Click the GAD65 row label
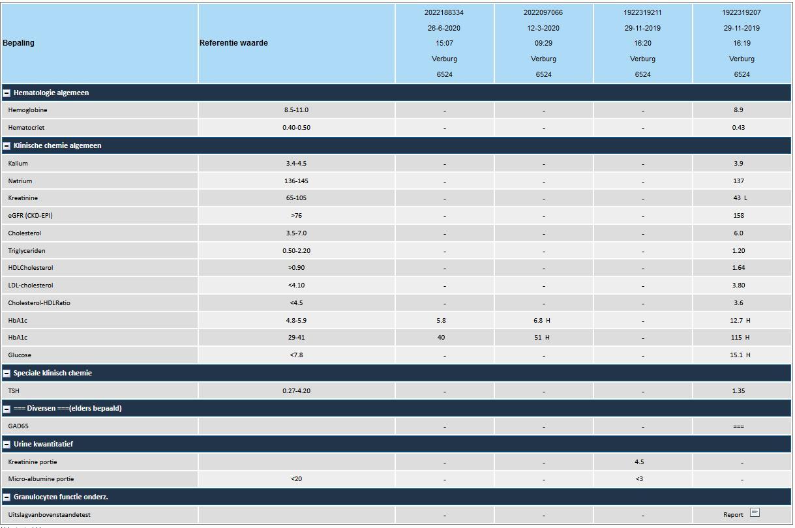 (18, 426)
